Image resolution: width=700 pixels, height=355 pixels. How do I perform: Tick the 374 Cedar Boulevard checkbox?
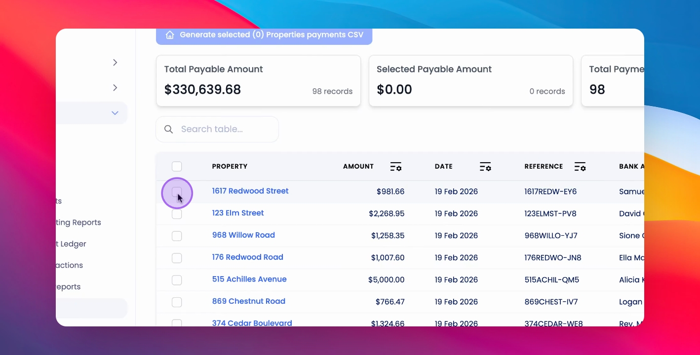[x=177, y=323]
